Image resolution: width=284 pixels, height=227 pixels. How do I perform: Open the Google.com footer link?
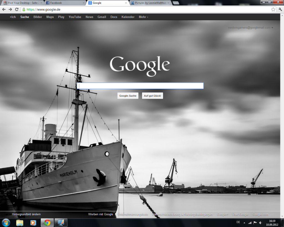click(x=260, y=214)
